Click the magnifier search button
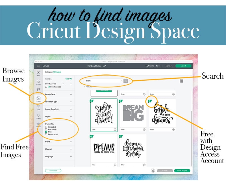This screenshot has height=191, width=226. [x=126, y=81]
